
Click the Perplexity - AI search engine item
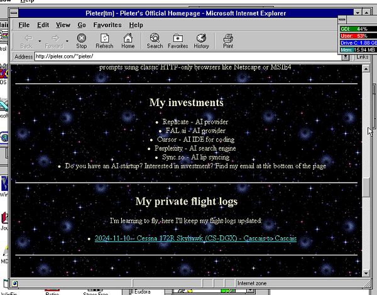point(195,149)
